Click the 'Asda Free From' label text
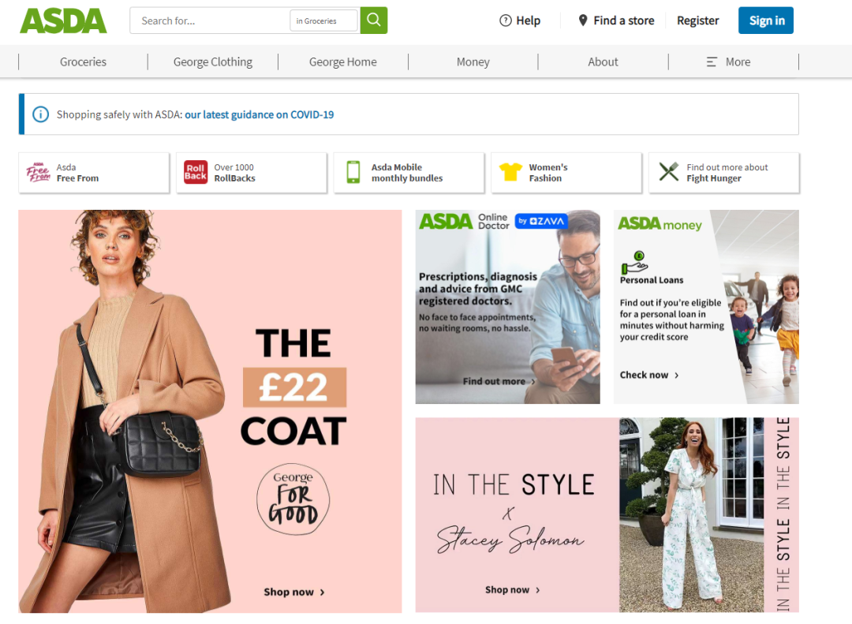The width and height of the screenshot is (852, 624). pyautogui.click(x=77, y=173)
